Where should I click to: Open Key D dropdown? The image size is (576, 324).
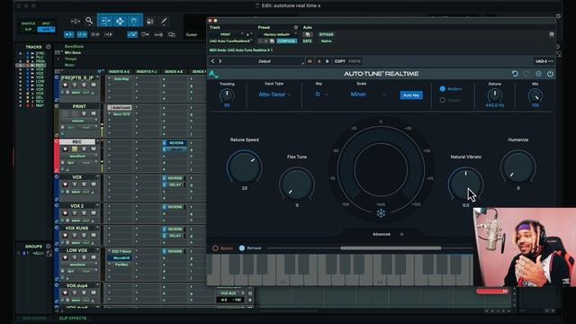[x=321, y=94]
